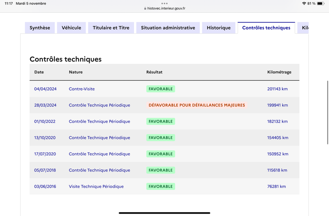The image size is (329, 216).
Task: Open the Titulaire et Titre tab
Action: [x=111, y=28]
